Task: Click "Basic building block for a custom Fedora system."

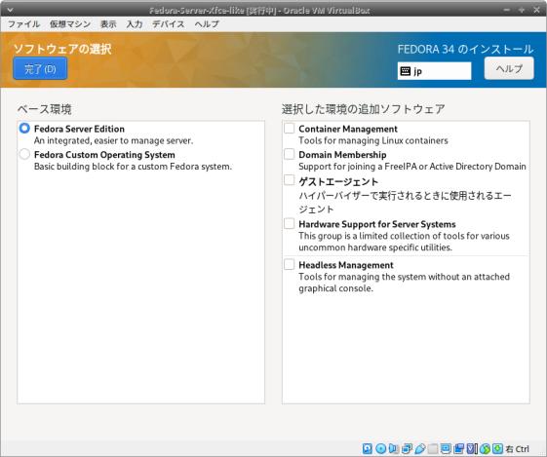Action: [133, 167]
